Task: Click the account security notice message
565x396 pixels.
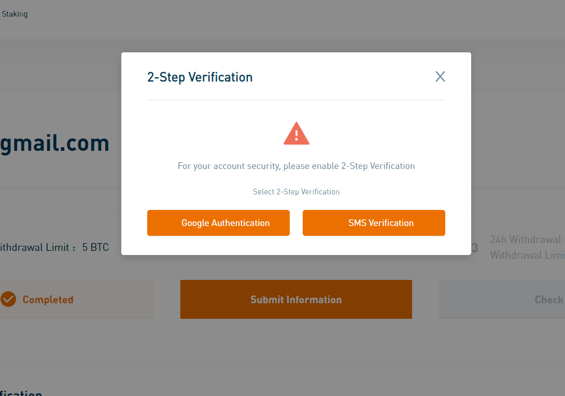Action: pyautogui.click(x=296, y=166)
